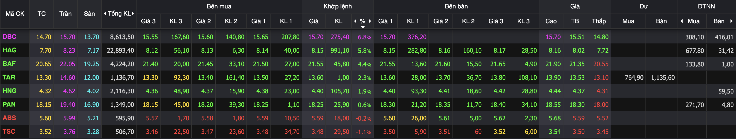Image resolution: width=736 pixels, height=139 pixels.
Task: Click ABS floor price 5.21
Action: click(x=93, y=118)
